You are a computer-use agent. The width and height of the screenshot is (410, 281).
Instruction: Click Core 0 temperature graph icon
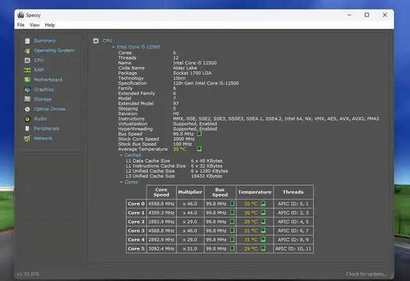263,204
